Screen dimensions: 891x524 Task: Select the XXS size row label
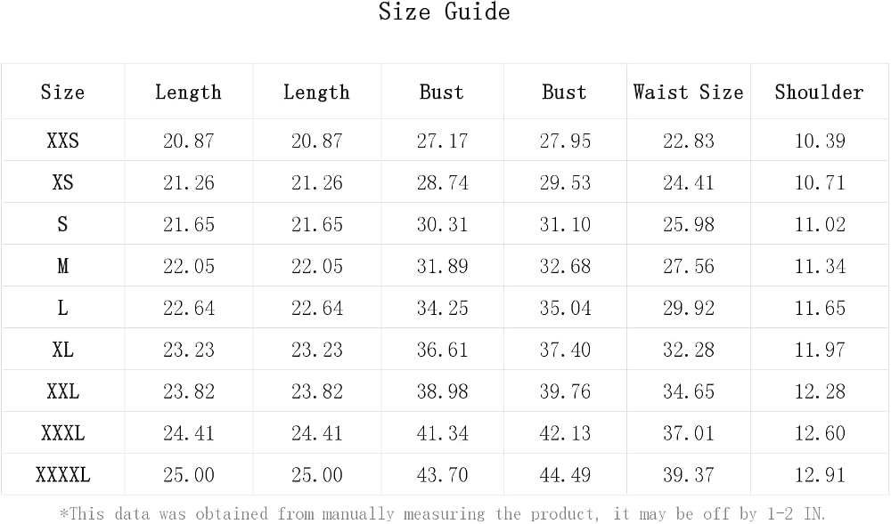pyautogui.click(x=62, y=140)
